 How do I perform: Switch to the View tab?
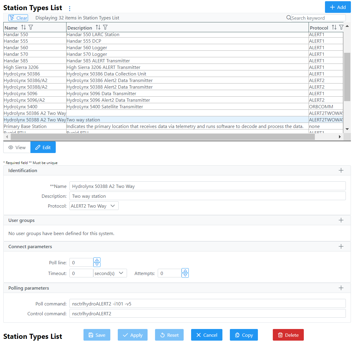[17, 147]
